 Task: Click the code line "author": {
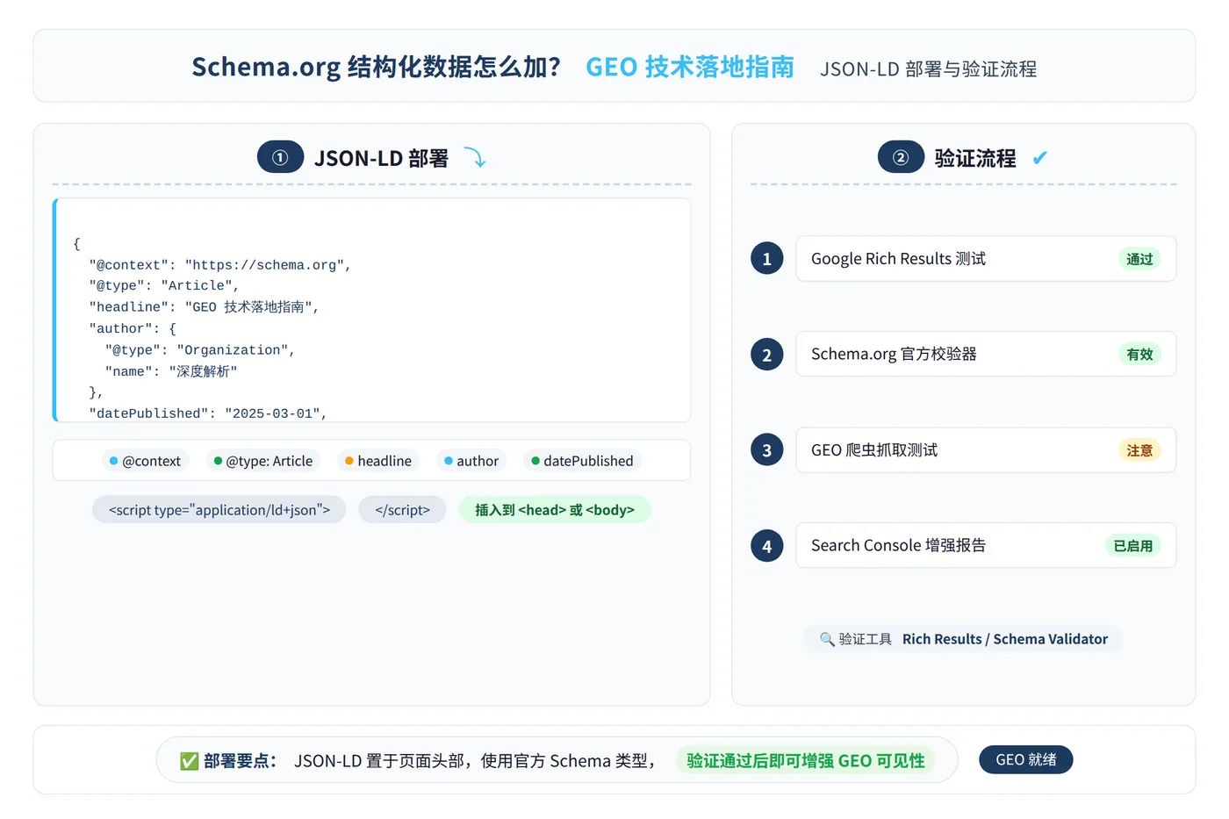(x=133, y=328)
